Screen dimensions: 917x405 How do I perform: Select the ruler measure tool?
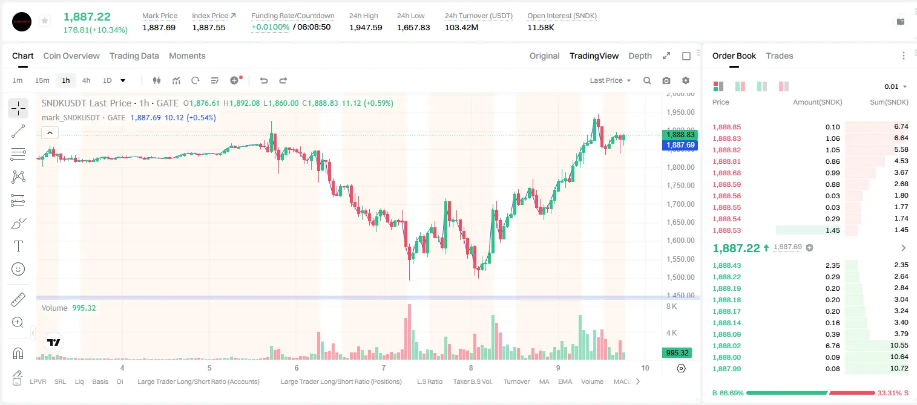[18, 300]
